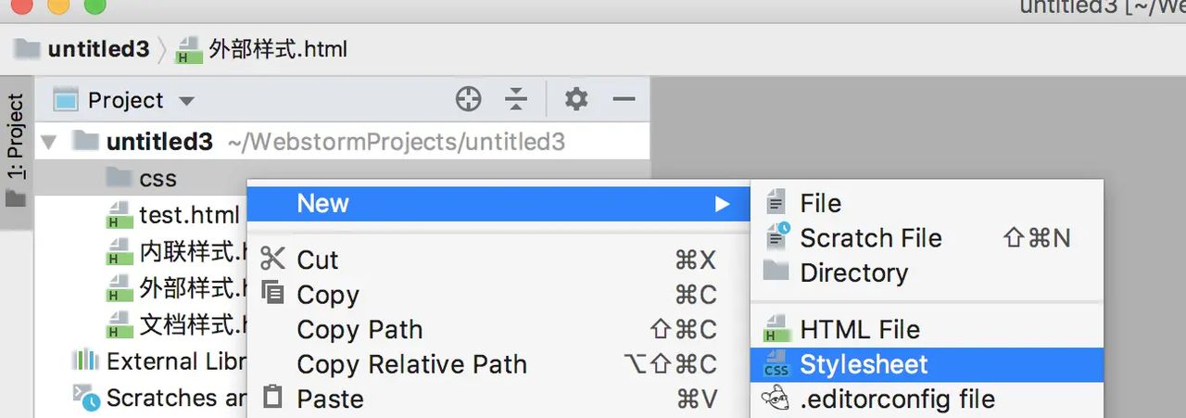Create a new HTML File

(x=859, y=330)
